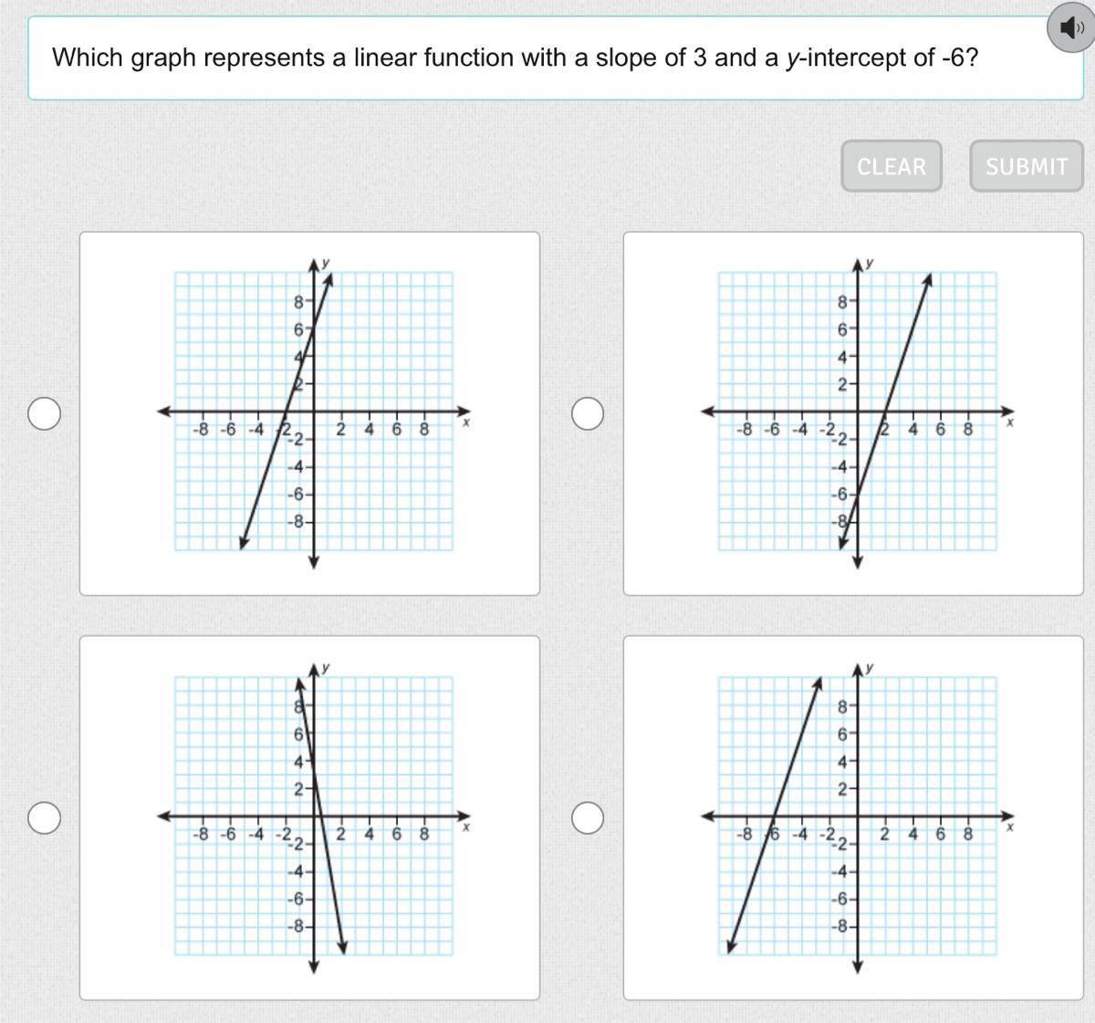Click the y-intercept at 4 on downward-sloping graph
The height and width of the screenshot is (1023, 1095).
pyautogui.click(x=314, y=761)
